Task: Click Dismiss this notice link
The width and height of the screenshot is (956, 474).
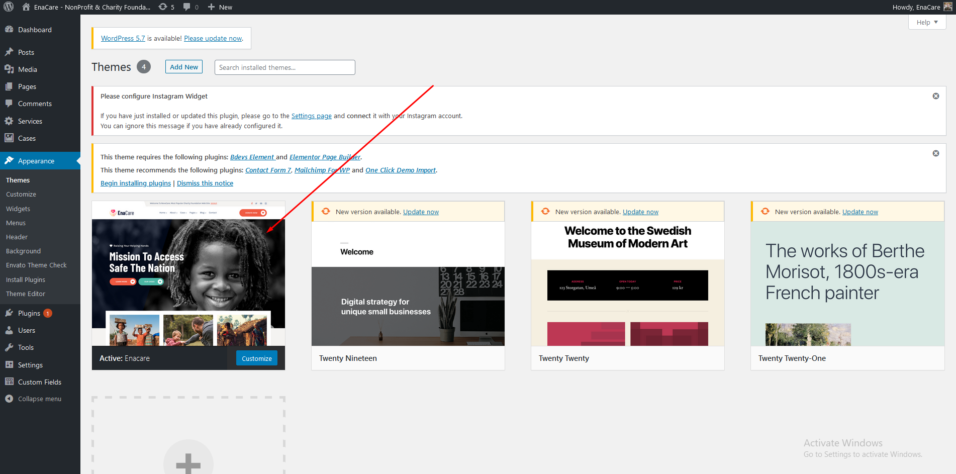Action: (205, 183)
